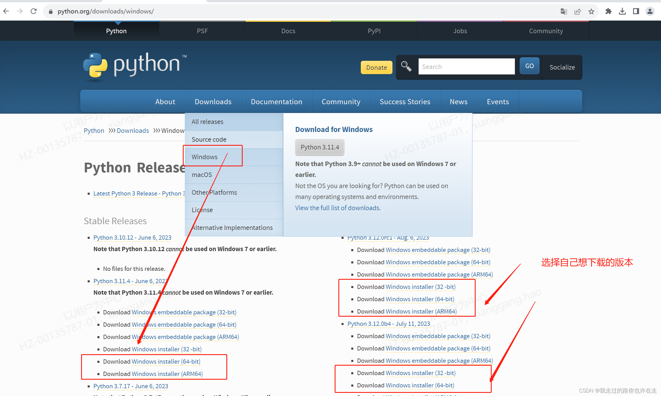Open the translate page icon

click(564, 11)
